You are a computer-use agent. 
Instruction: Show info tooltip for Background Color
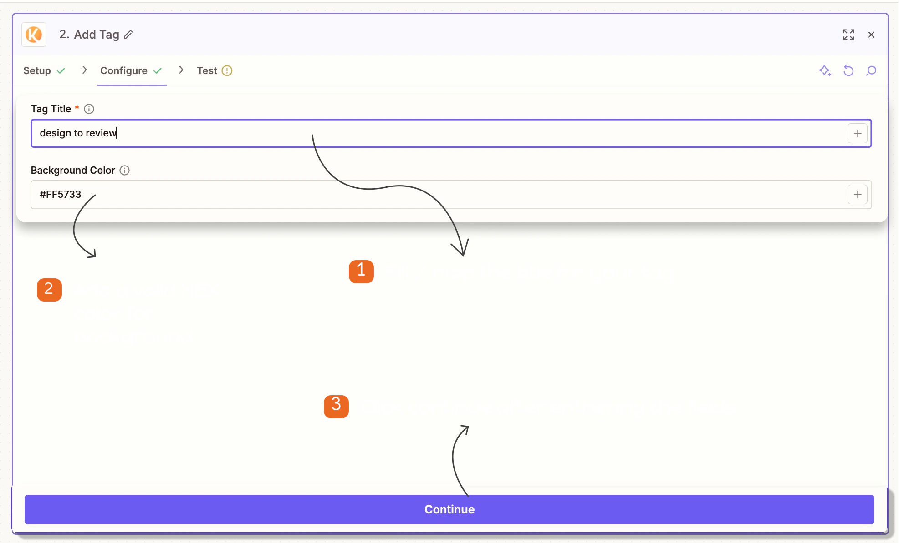coord(124,171)
